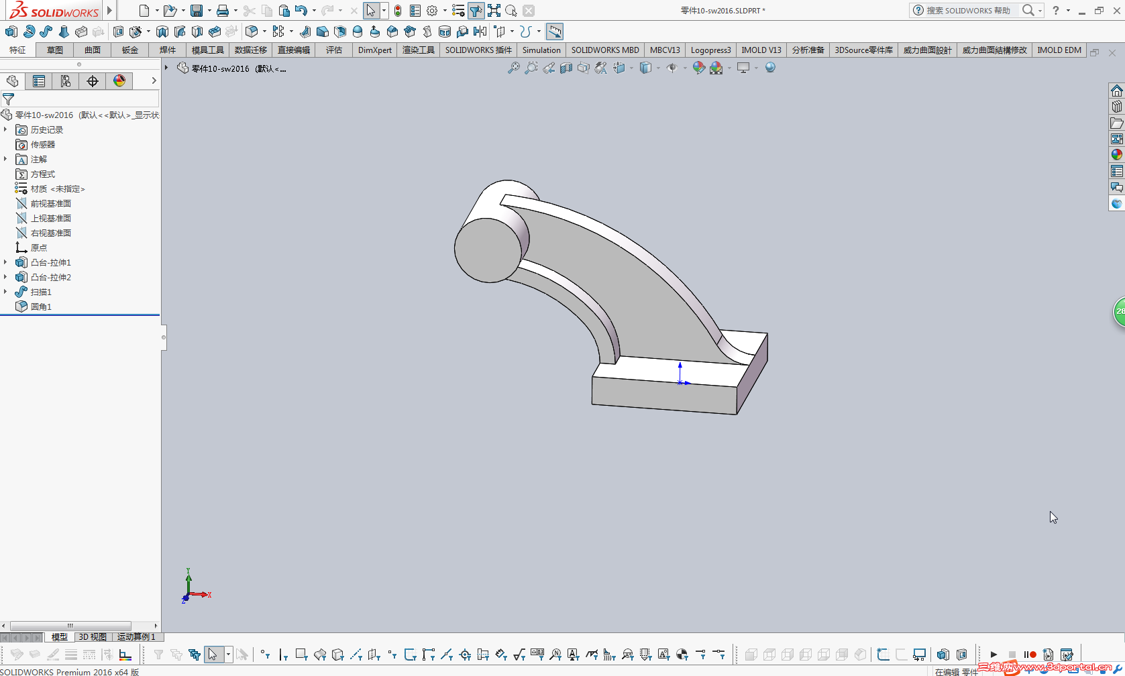This screenshot has height=676, width=1125.
Task: Open the ConfigurationManager tab icon
Action: [x=66, y=81]
